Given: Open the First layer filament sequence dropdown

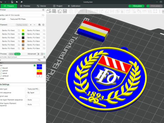Looking at the screenshot, I should pyautogui.click(x=32, y=100).
